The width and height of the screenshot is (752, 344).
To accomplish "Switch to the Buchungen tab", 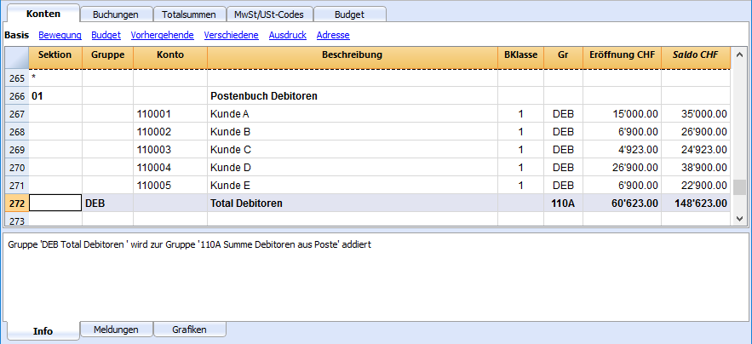I will tap(116, 14).
